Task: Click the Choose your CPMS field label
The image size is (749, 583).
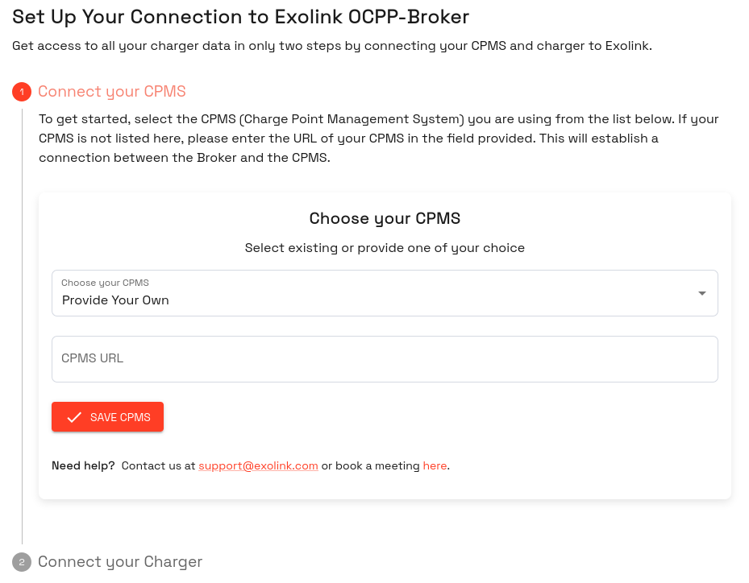Action: [x=105, y=283]
